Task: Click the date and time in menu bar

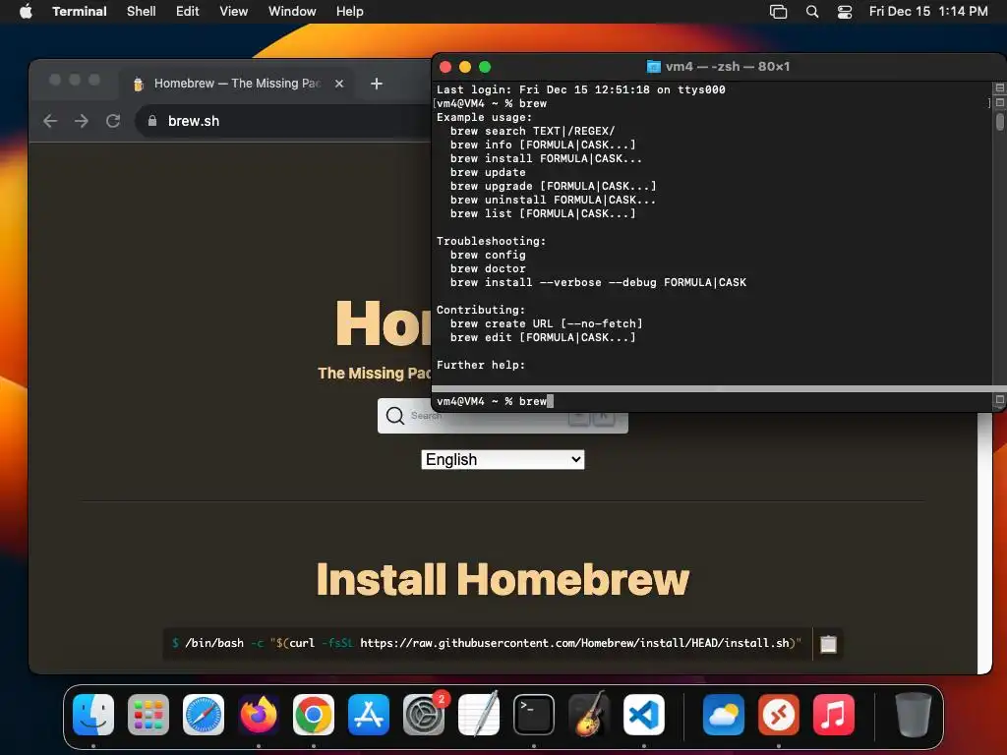Action: pos(928,12)
